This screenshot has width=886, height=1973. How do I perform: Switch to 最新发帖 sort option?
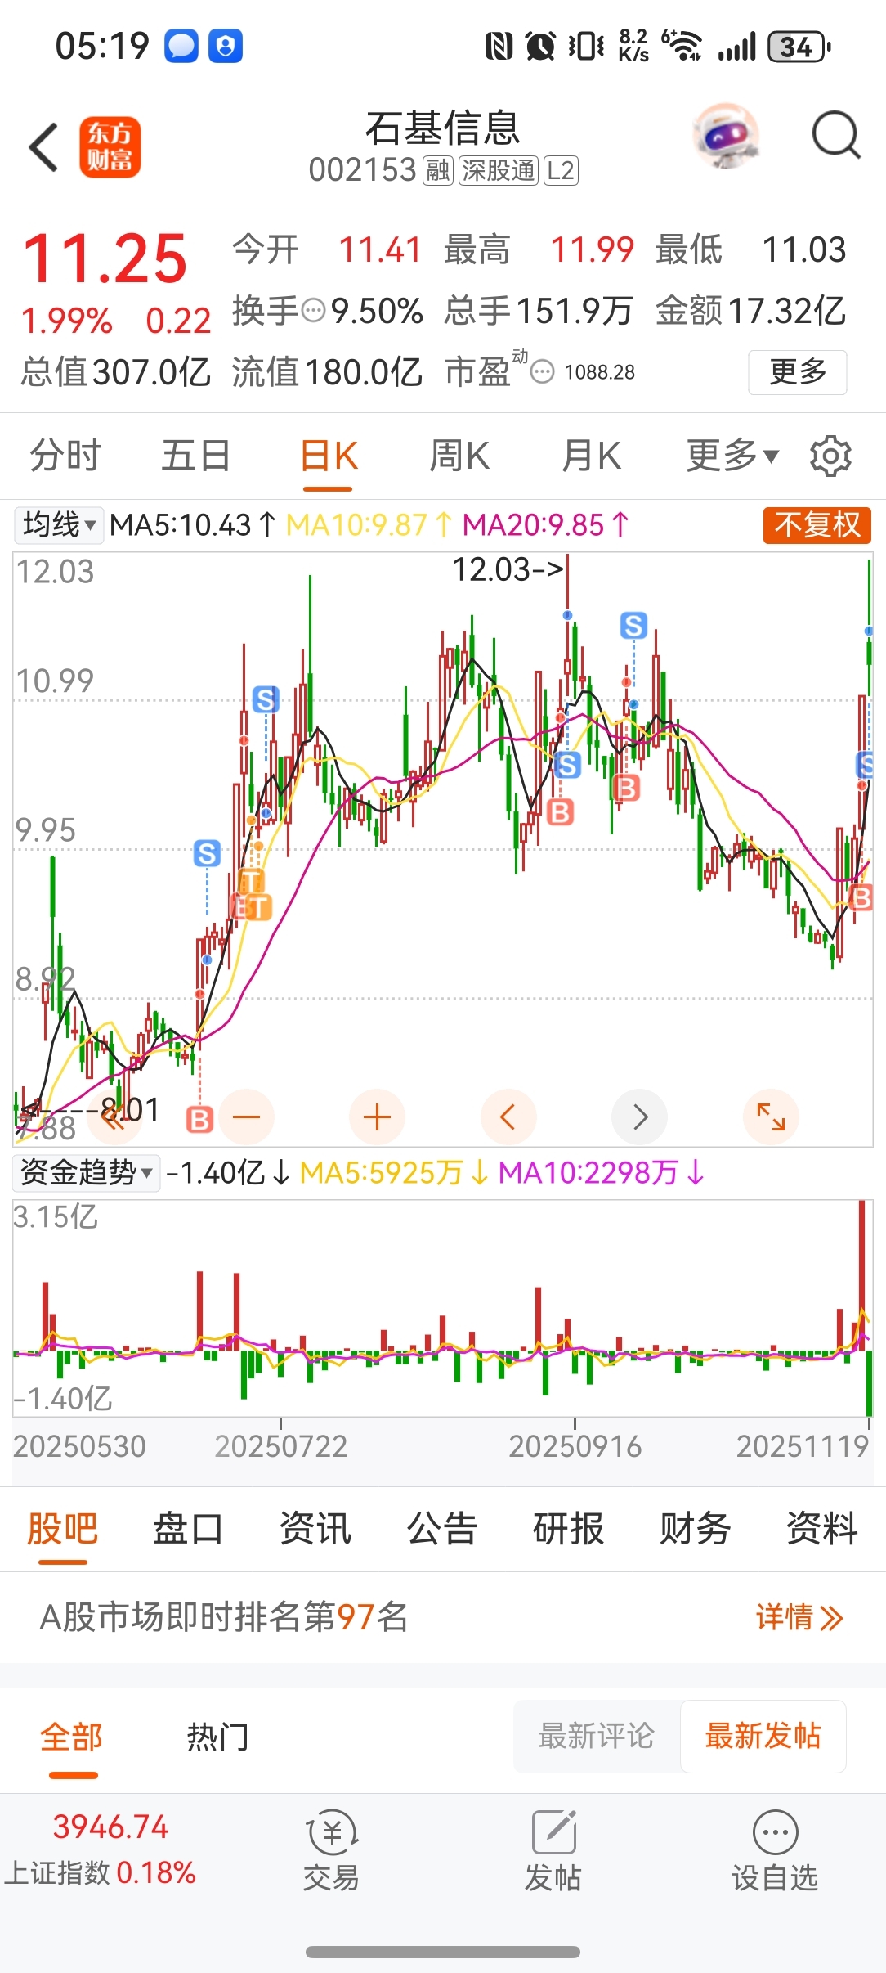pos(763,1736)
